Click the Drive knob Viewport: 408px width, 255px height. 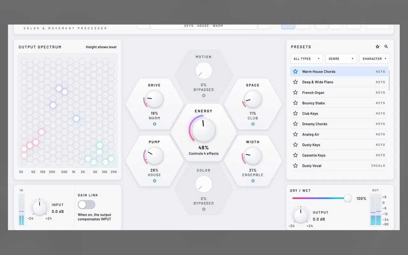pos(155,99)
